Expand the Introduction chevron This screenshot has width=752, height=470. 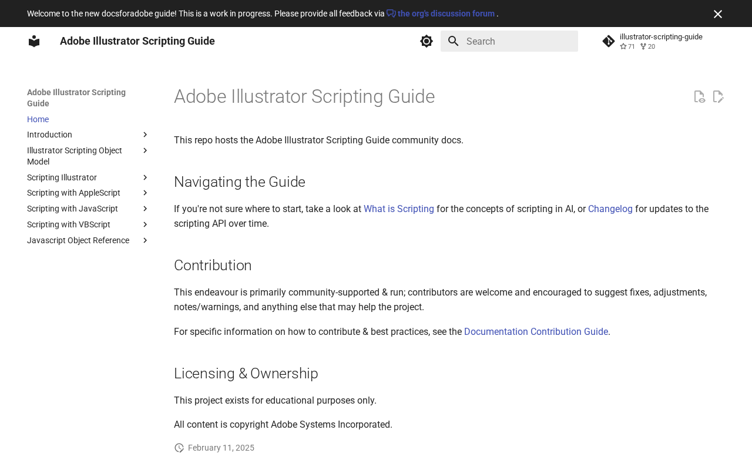click(x=145, y=135)
